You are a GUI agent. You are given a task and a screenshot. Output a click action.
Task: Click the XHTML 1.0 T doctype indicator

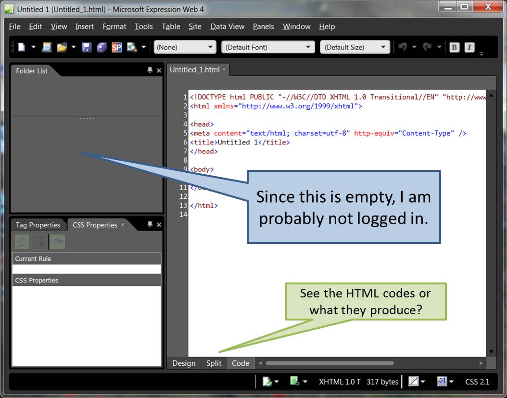[340, 382]
